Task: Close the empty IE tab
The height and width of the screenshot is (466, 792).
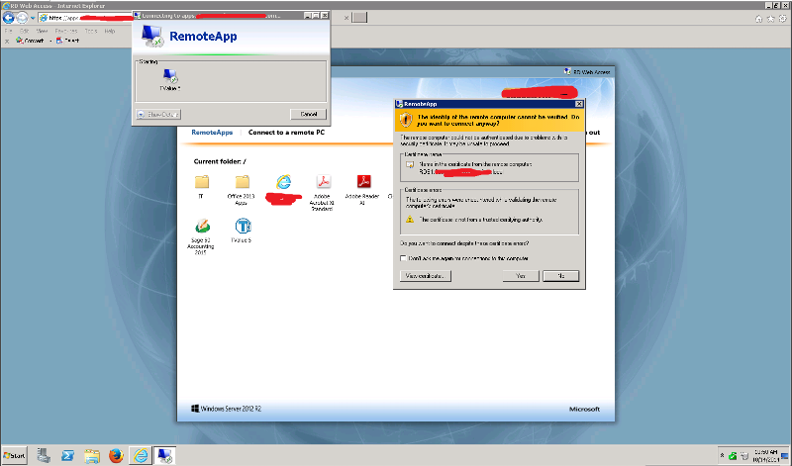Action: pos(346,18)
